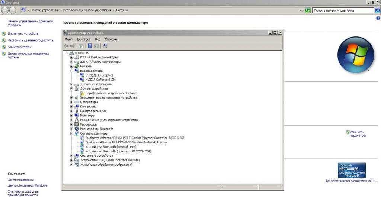
Task: Collapse the Видеоадаптеры tree node
Action: 71,71
